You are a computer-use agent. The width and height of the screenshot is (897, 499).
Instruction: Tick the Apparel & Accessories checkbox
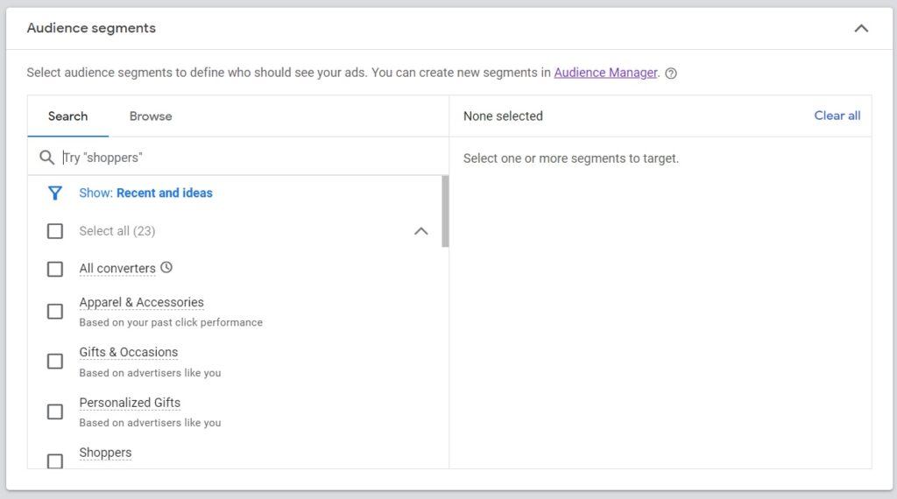[x=55, y=312]
